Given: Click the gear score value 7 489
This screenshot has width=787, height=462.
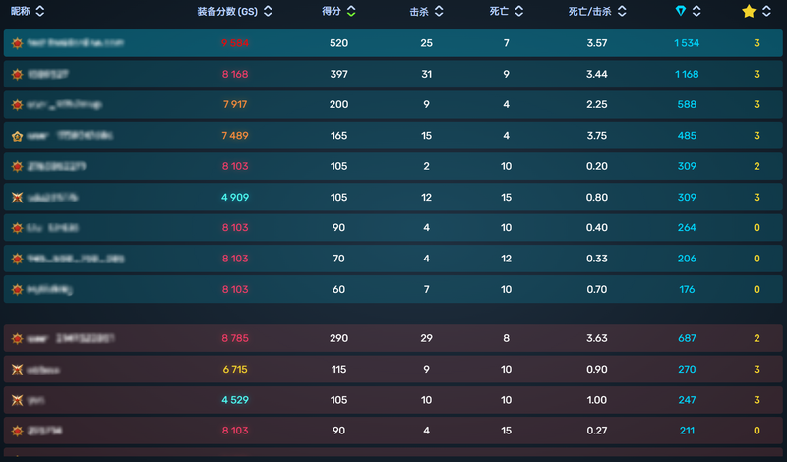Looking at the screenshot, I should coord(235,136).
